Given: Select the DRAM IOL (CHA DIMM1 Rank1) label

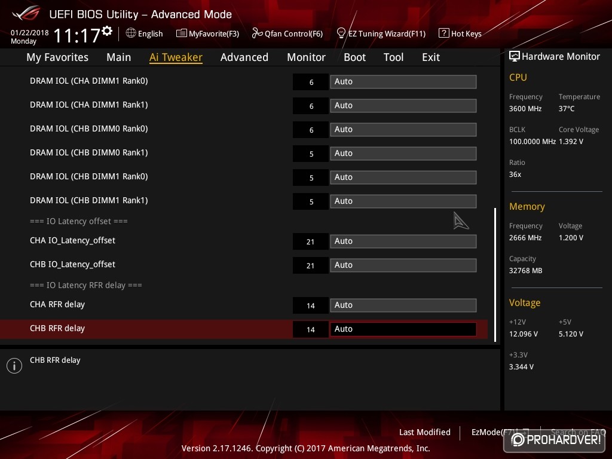Looking at the screenshot, I should click(89, 105).
